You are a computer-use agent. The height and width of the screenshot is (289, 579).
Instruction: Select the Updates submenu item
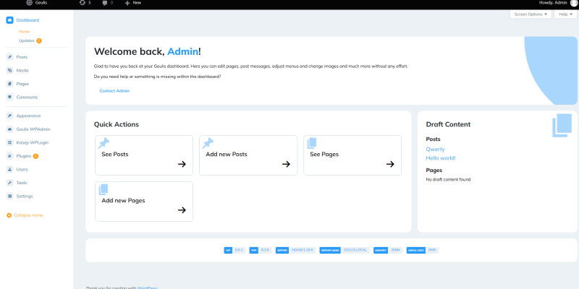[x=27, y=40]
